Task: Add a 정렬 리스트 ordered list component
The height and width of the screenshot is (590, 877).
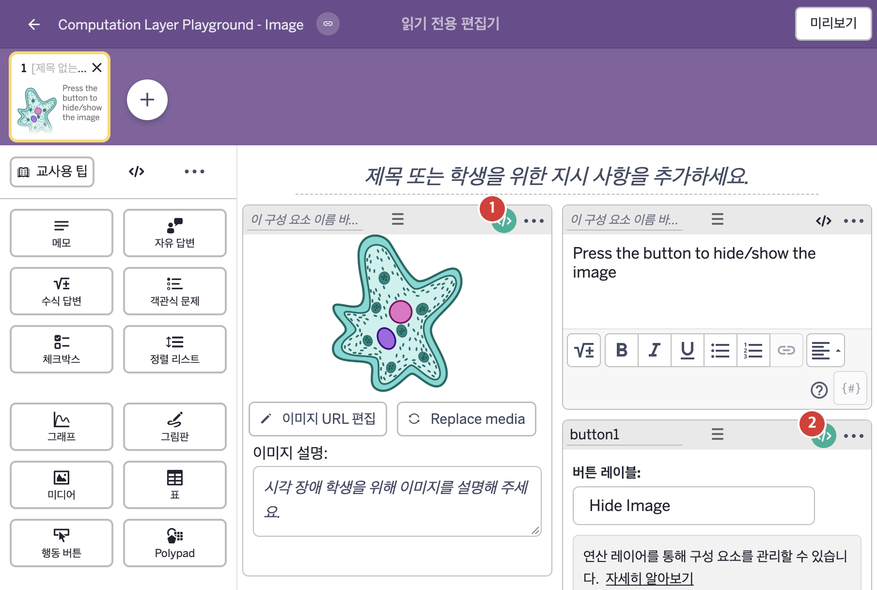Action: tap(175, 349)
